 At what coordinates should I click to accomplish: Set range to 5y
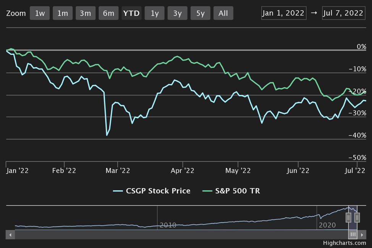click(201, 13)
